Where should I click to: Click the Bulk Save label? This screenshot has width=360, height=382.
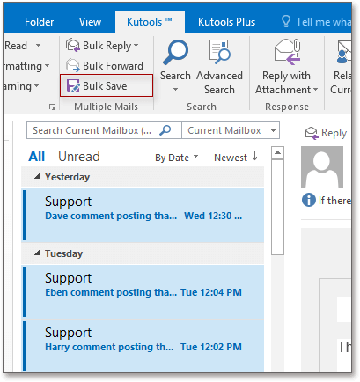(105, 86)
